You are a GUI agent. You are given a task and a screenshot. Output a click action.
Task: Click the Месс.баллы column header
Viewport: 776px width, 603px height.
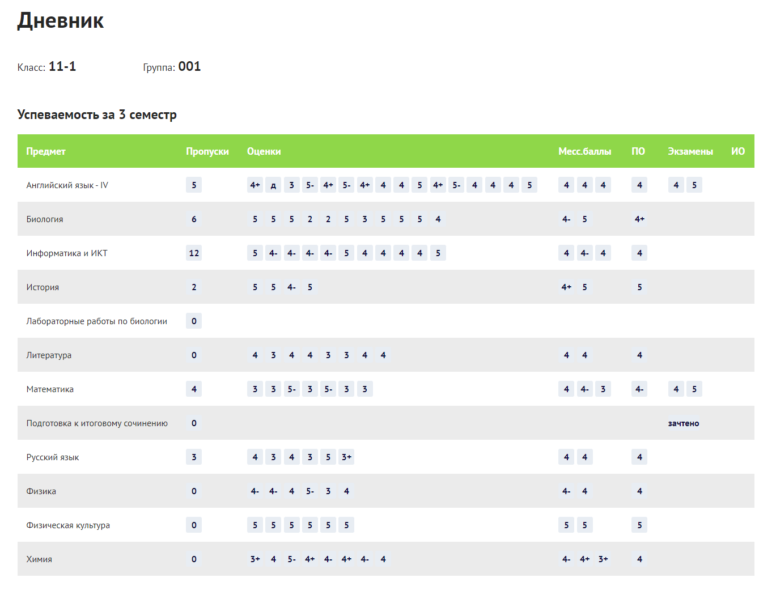[584, 151]
